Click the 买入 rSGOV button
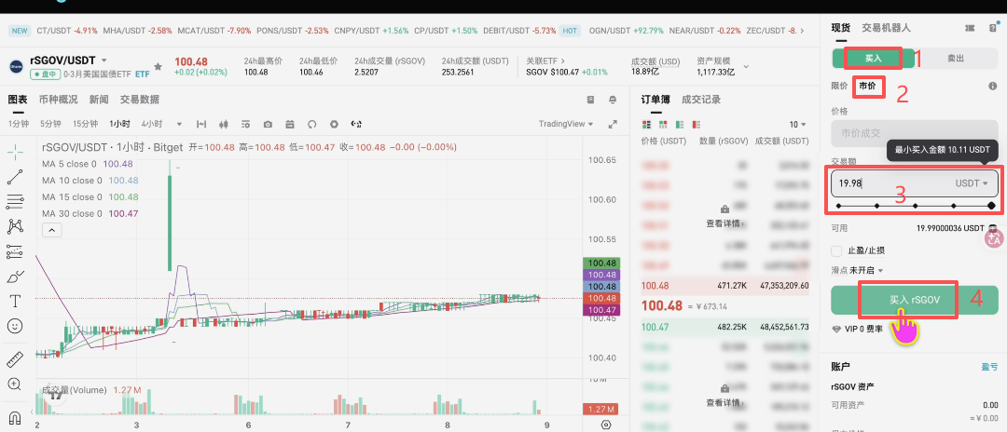 (916, 300)
